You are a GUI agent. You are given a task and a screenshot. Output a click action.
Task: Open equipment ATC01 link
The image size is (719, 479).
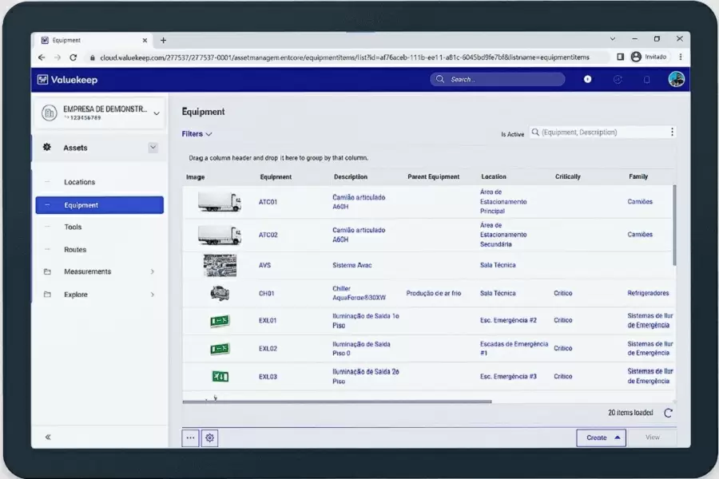268,202
